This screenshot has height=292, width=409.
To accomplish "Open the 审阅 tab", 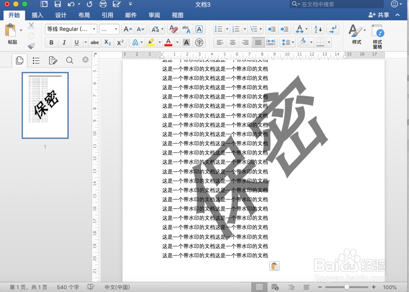I will click(x=154, y=15).
